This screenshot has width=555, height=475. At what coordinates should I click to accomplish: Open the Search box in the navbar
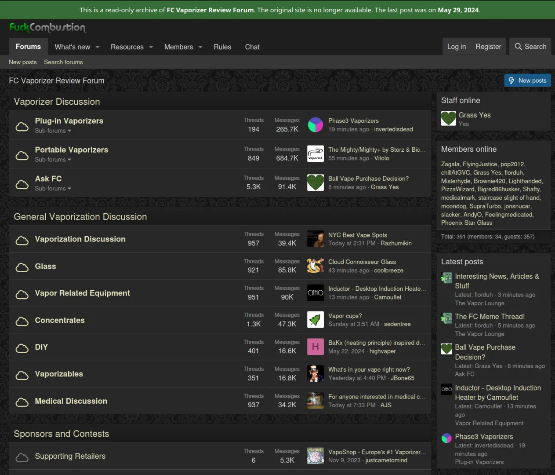530,47
